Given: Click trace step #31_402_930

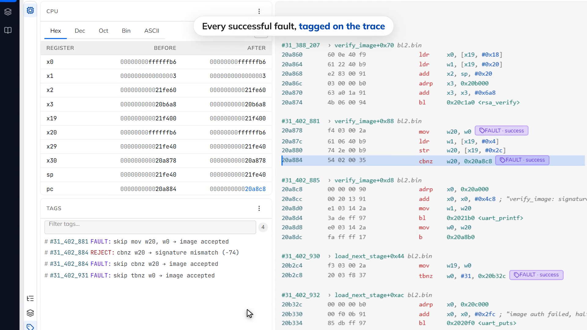Looking at the screenshot, I should click(301, 256).
